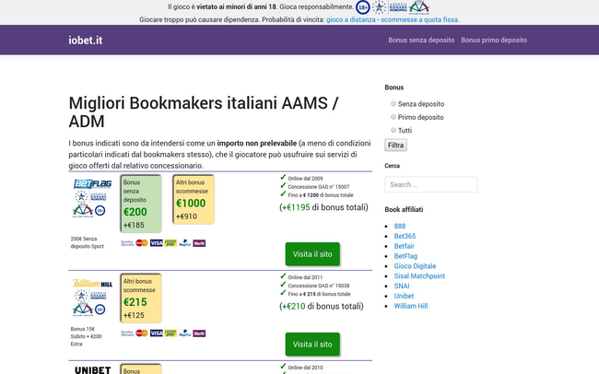
Task: Click the '200€ Senza deposito Sport' caption
Action: (x=88, y=242)
